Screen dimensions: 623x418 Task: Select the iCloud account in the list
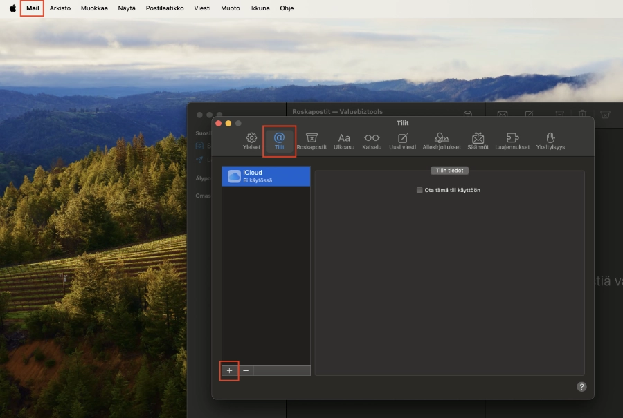(266, 176)
